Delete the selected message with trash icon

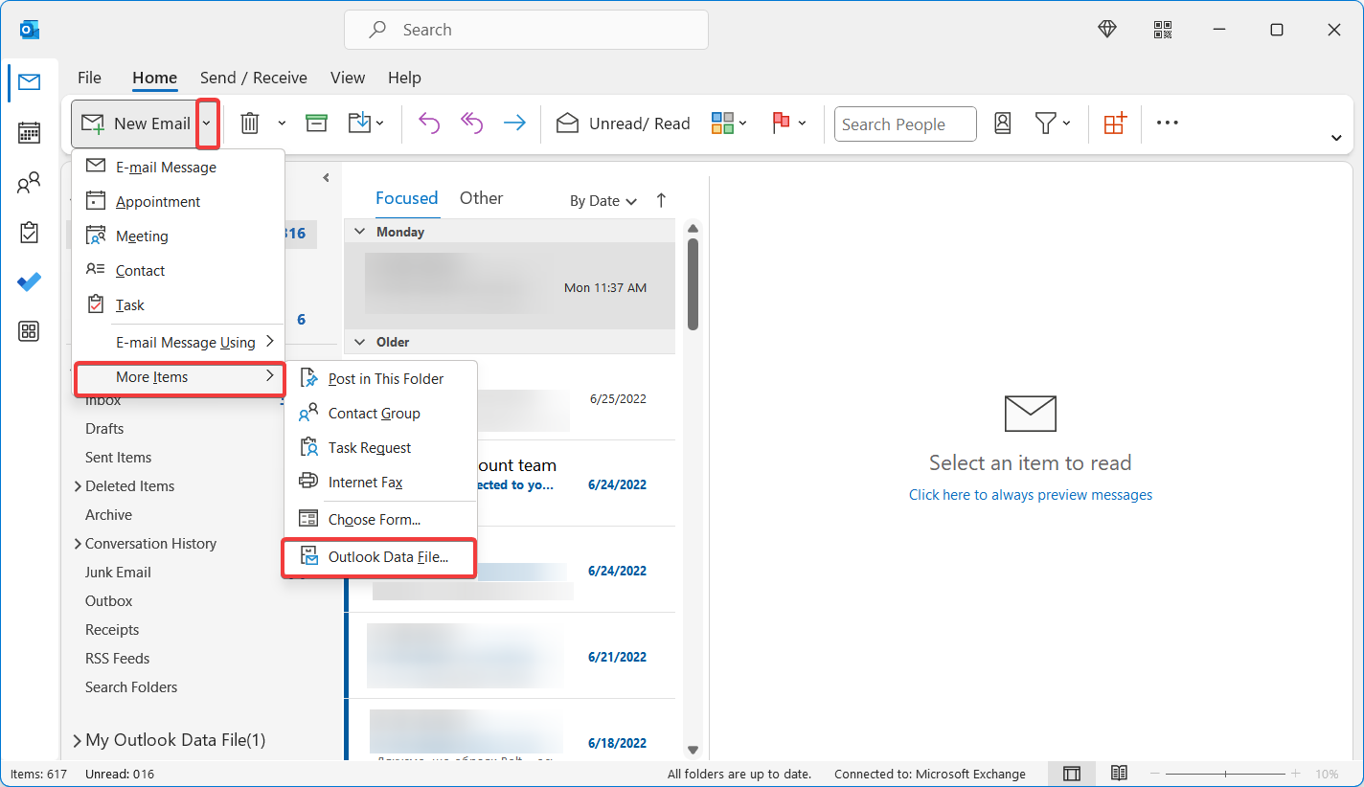[x=250, y=123]
